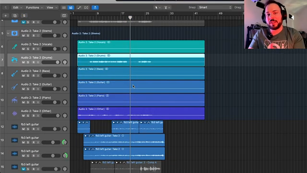Click track 13 fb3 left guitar icon
The image size is (307, 173).
[14, 140]
